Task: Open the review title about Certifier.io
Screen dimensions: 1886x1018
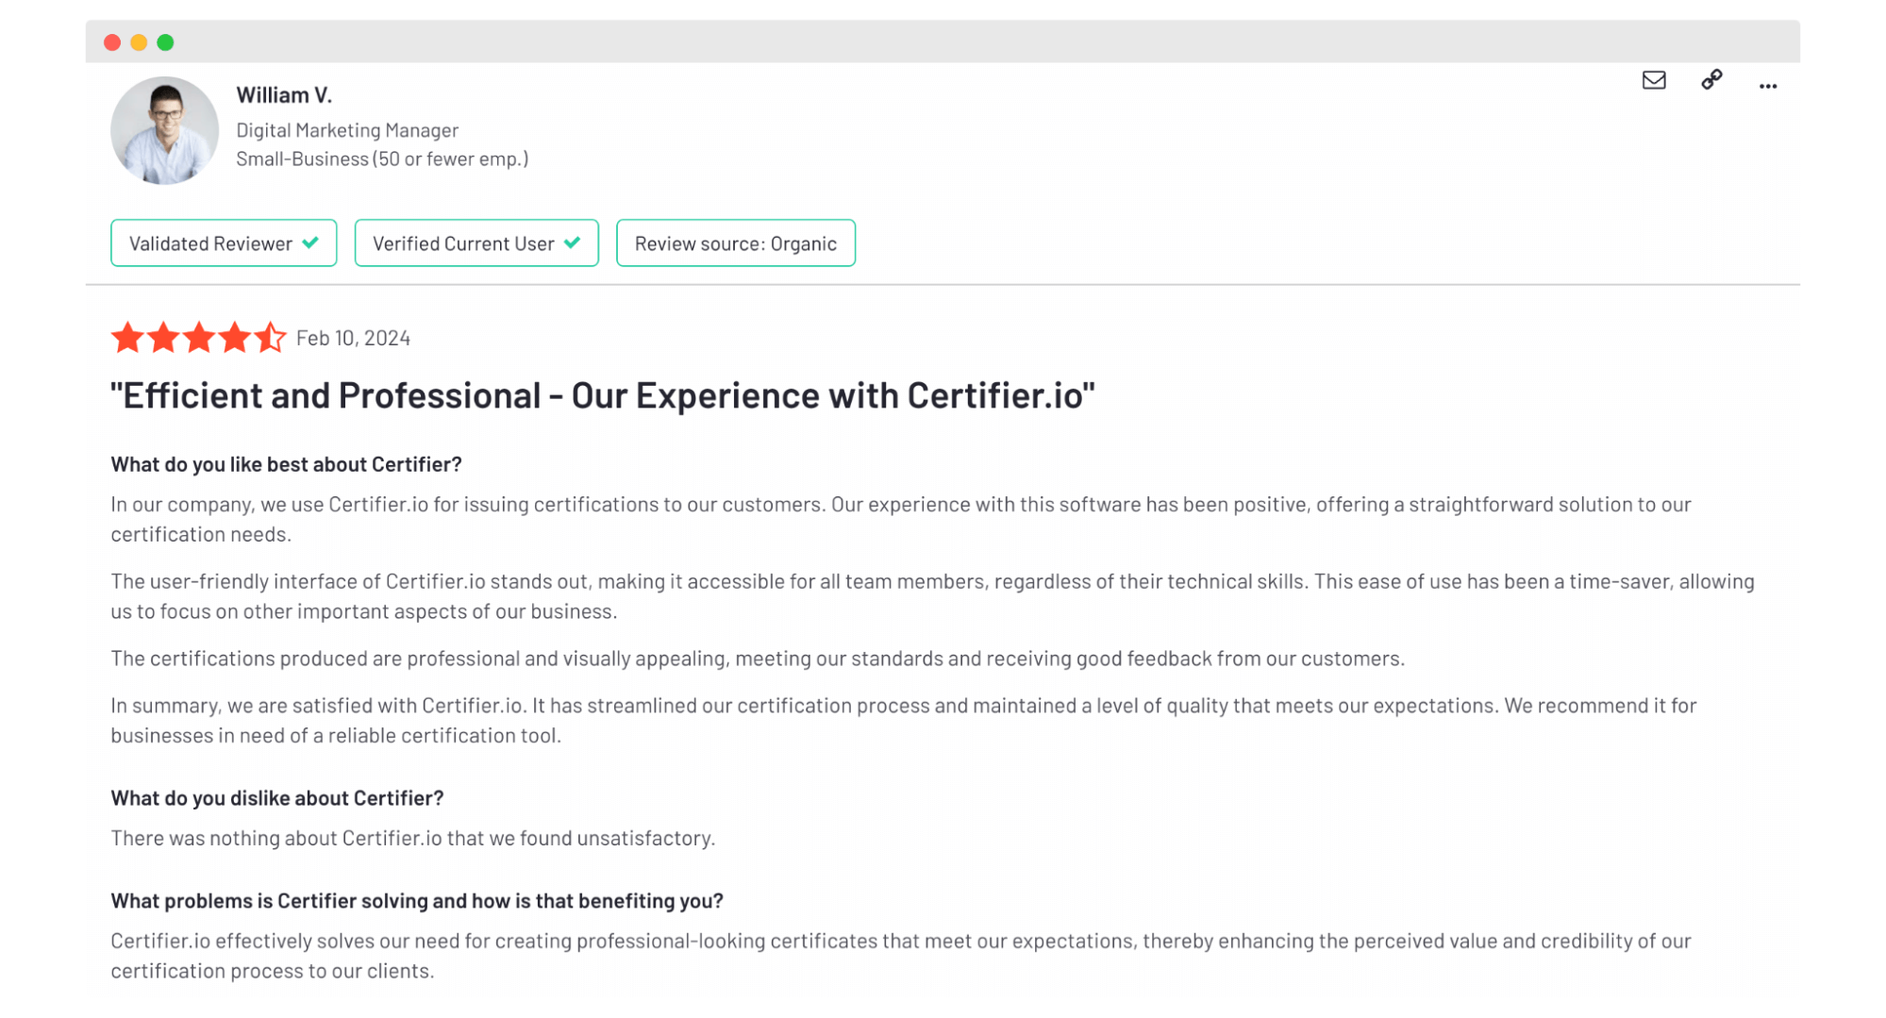Action: (603, 395)
